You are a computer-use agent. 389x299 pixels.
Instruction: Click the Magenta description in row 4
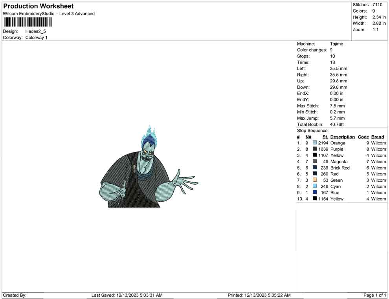point(339,162)
